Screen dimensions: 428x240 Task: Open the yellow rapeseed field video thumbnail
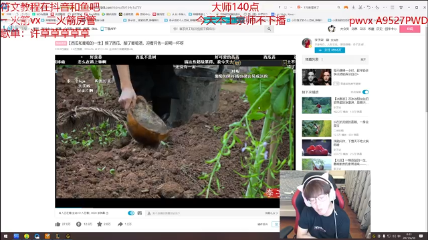(x=316, y=128)
